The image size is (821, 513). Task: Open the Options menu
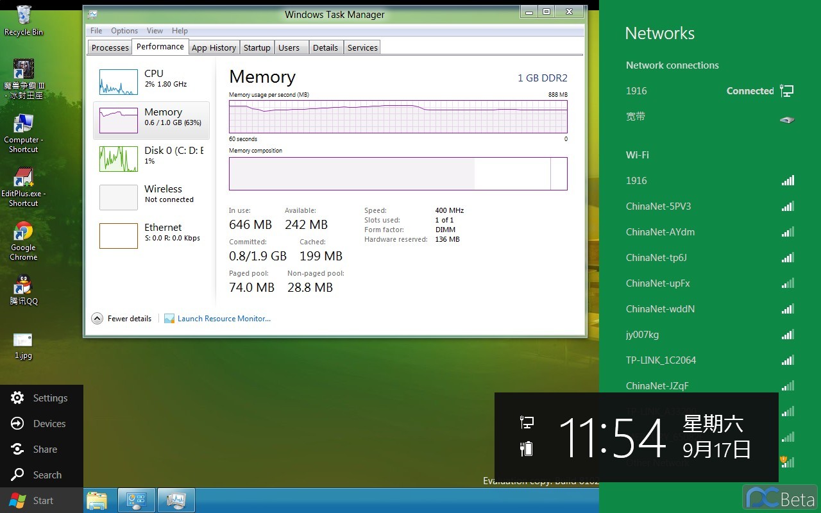pos(124,30)
